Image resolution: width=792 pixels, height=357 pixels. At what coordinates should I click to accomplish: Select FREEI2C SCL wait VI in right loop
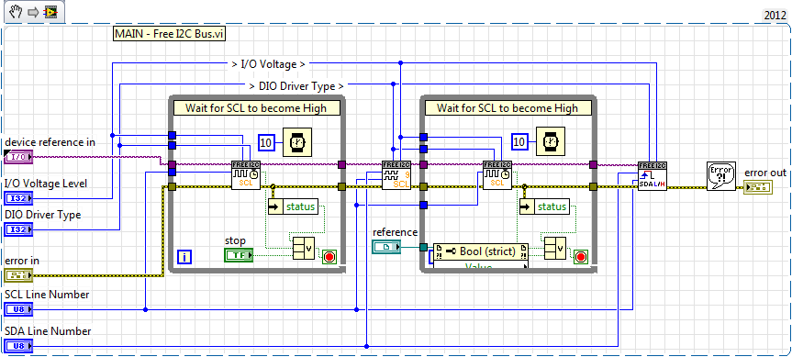point(497,175)
